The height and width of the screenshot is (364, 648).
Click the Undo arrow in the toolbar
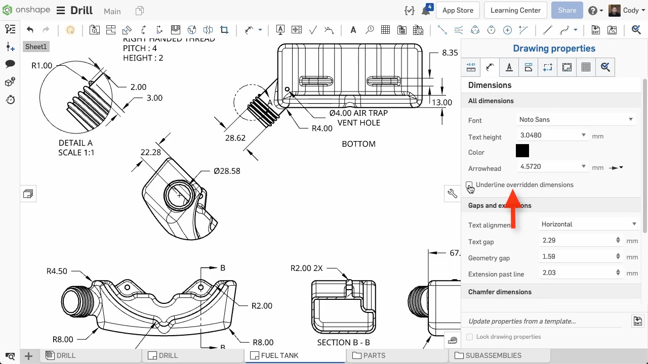coord(30,30)
